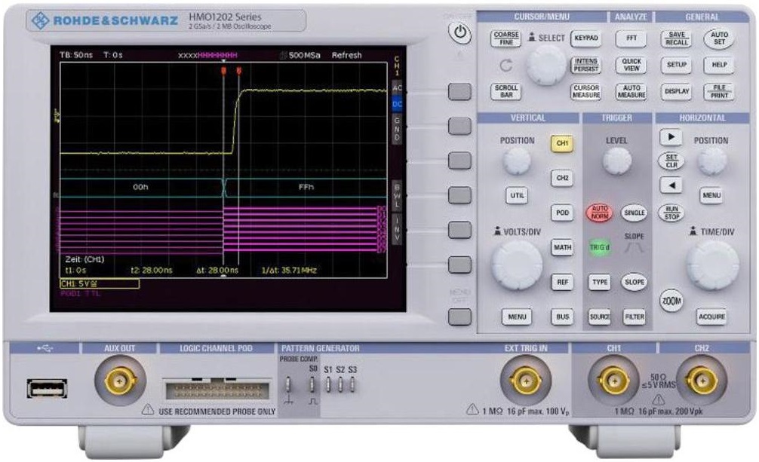Click the SELECT rotary knob
The width and height of the screenshot is (759, 462).
point(546,66)
